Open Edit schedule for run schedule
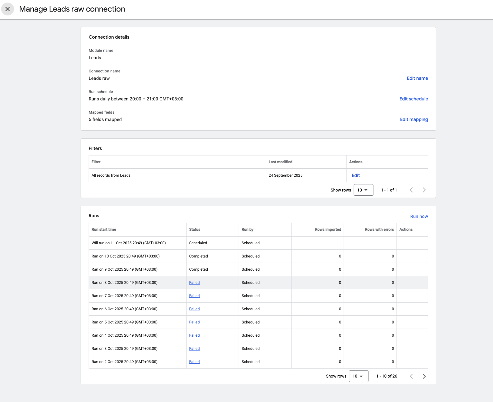 tap(413, 99)
